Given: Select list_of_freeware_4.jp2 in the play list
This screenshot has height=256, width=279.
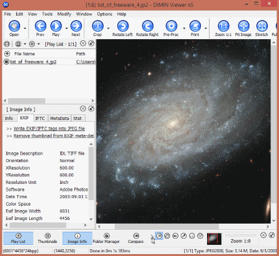Looking at the screenshot, I should [33, 62].
